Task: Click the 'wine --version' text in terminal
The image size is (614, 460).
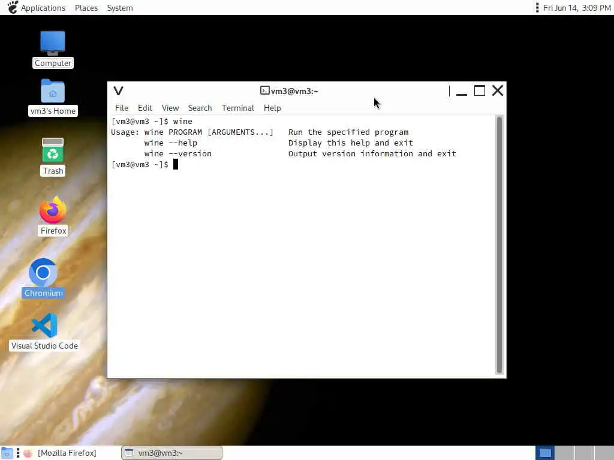Action: (177, 154)
